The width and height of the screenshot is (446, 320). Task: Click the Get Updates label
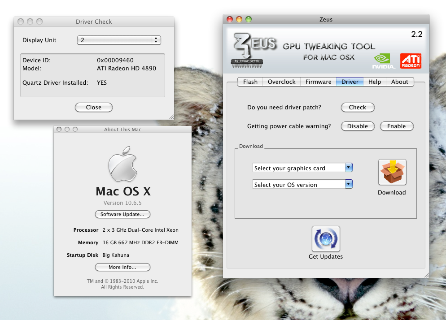pyautogui.click(x=326, y=257)
